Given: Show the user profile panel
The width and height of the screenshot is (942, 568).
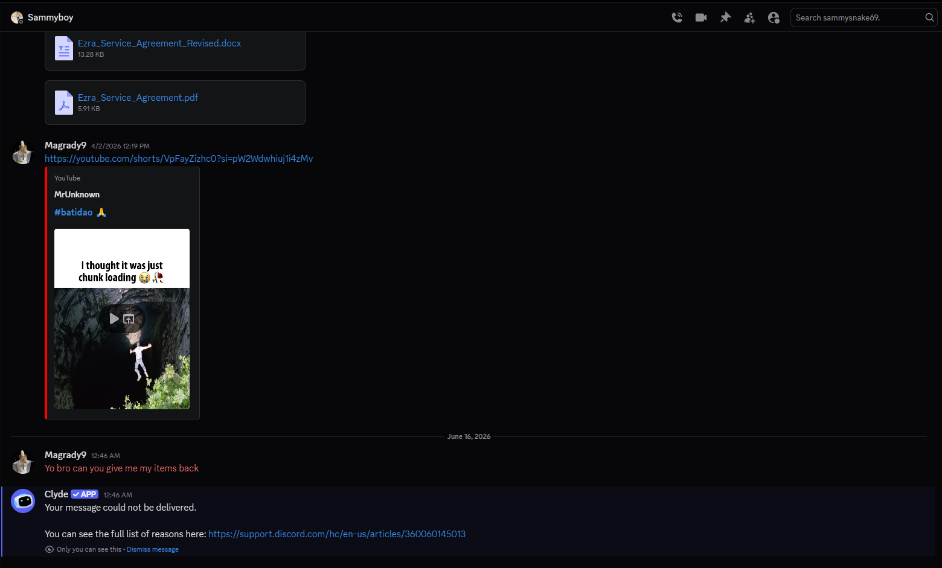Looking at the screenshot, I should pyautogui.click(x=774, y=18).
